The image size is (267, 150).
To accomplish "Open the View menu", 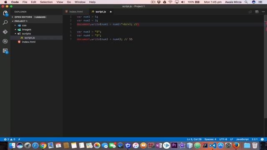I will click(x=60, y=2).
